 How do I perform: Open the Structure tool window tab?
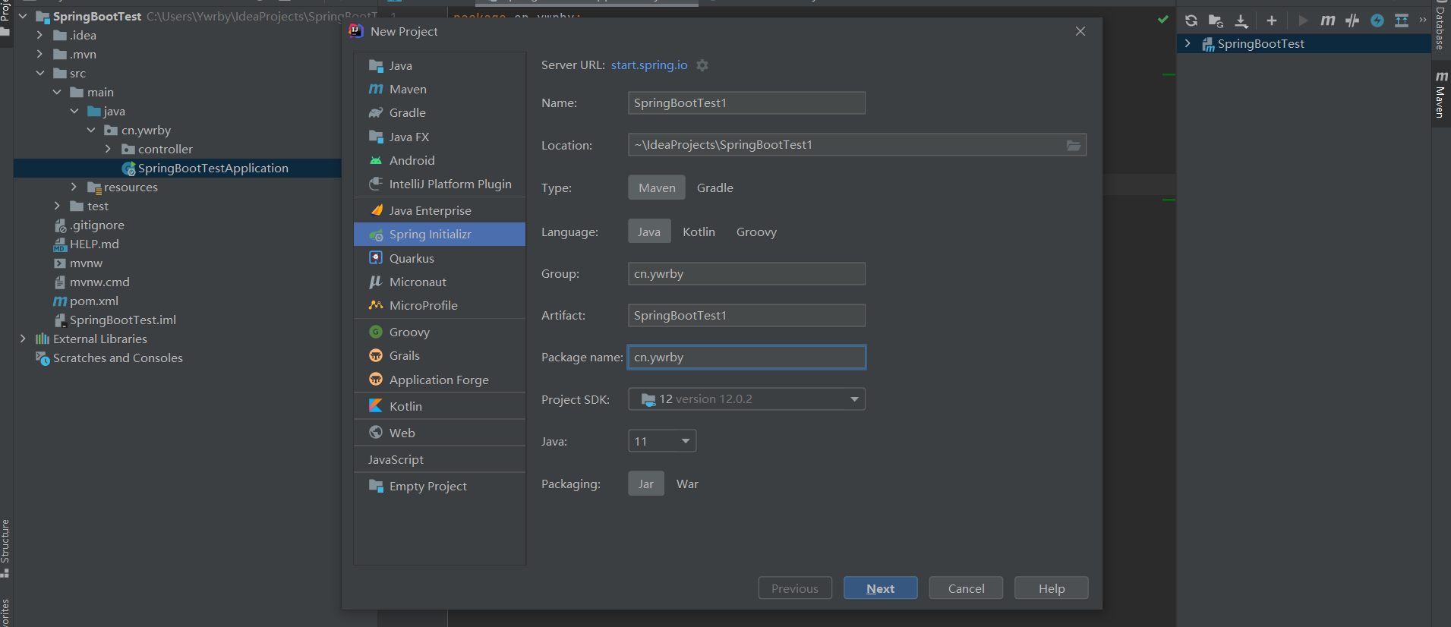(5, 548)
